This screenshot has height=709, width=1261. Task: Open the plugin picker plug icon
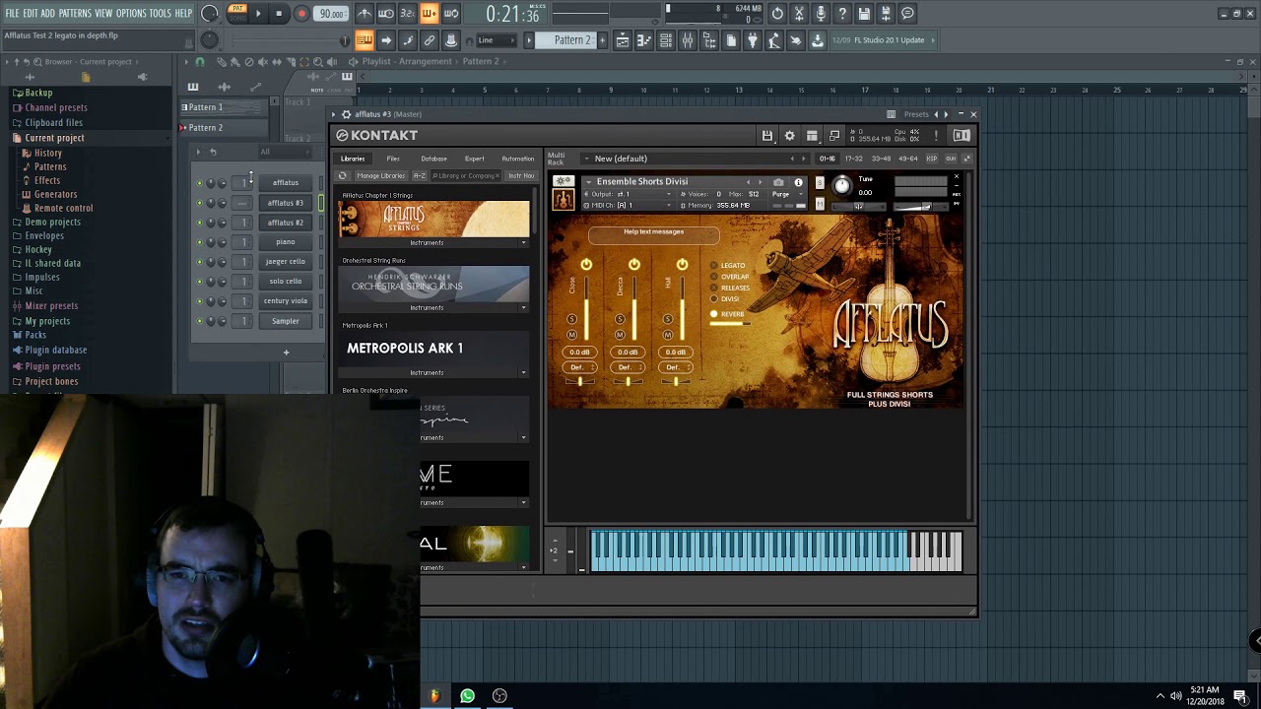coord(753,40)
